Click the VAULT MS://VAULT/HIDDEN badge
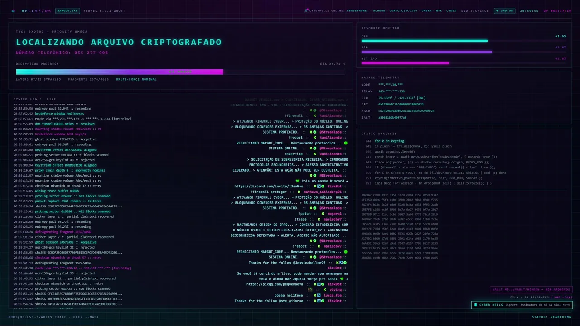The image size is (580, 326). [531, 290]
